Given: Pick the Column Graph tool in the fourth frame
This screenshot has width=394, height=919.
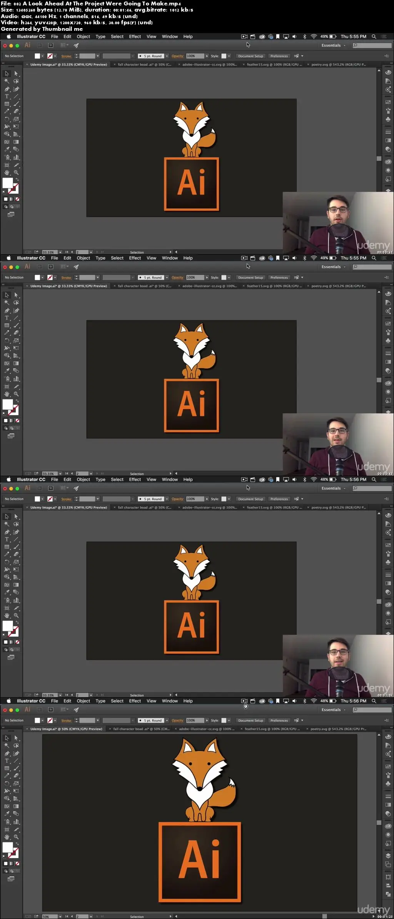Looking at the screenshot, I should [16, 822].
